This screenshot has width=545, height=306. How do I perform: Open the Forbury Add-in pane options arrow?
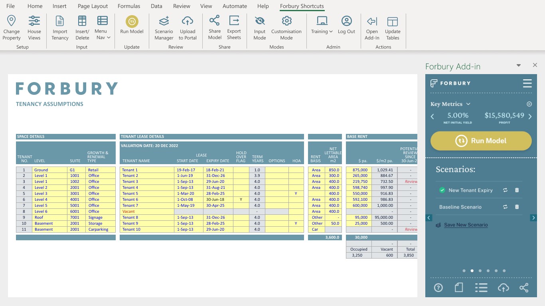click(519, 65)
